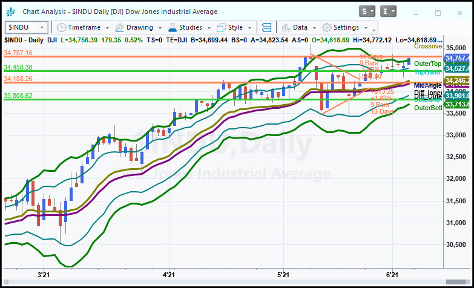Viewport: 474px width, 288px height.
Task: Click the Data menu label
Action: tap(300, 27)
